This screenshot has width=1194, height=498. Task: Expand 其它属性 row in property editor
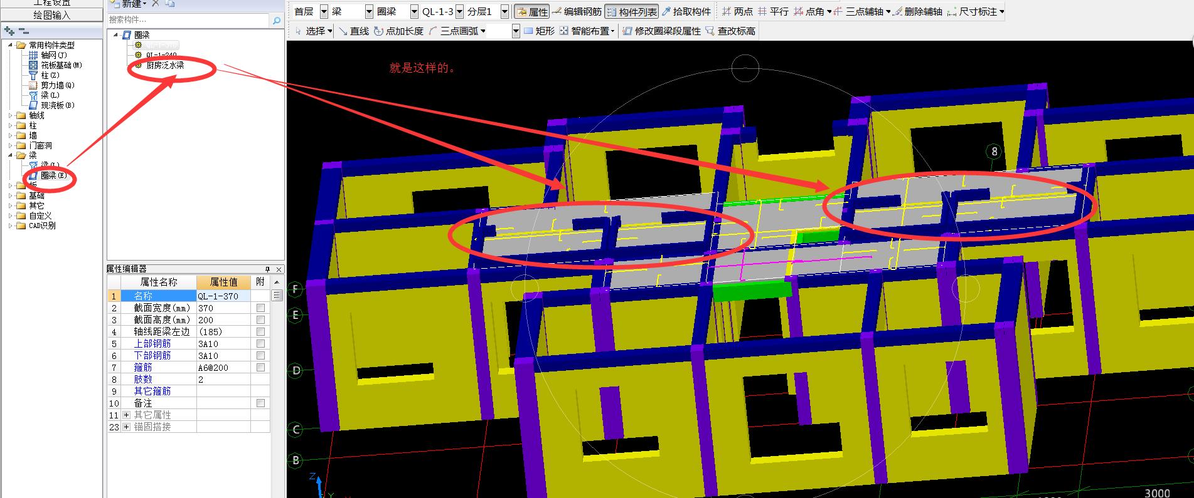126,415
